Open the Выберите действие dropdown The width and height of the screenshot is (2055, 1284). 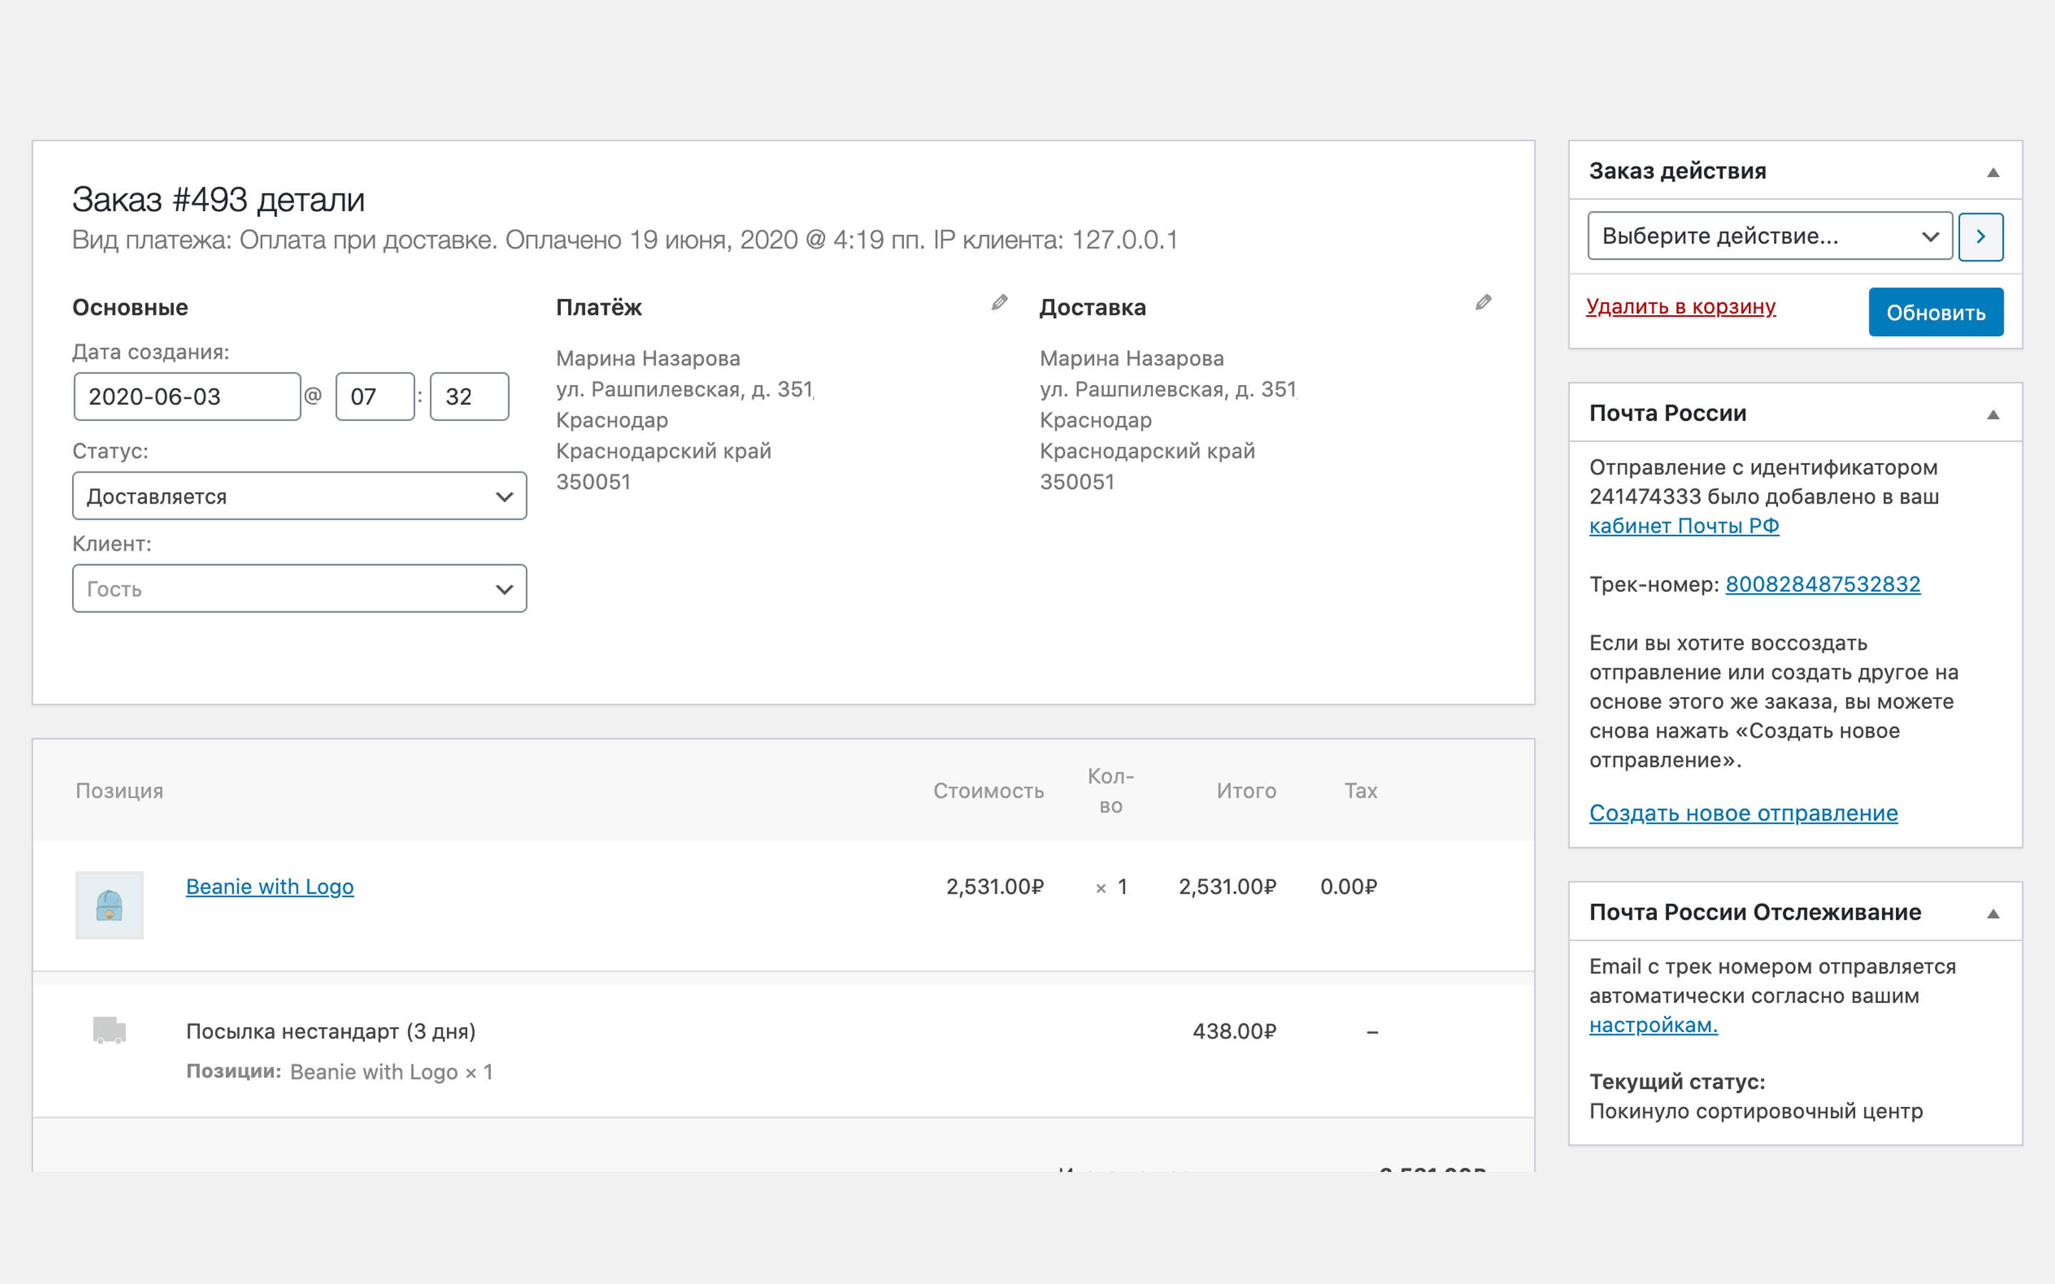click(x=1769, y=237)
